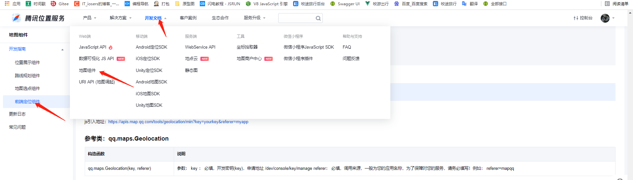This screenshot has width=633, height=180.
Task: Open Unity定位SDK docs
Action: click(149, 70)
